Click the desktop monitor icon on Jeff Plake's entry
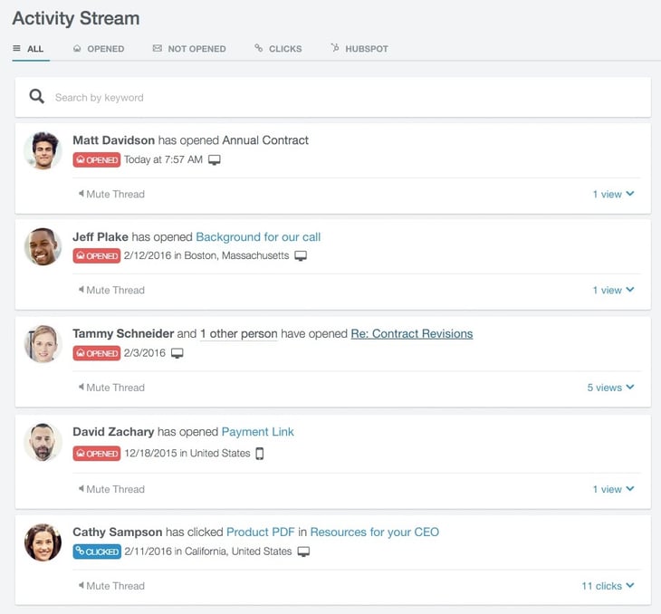661x614 pixels. [x=301, y=256]
